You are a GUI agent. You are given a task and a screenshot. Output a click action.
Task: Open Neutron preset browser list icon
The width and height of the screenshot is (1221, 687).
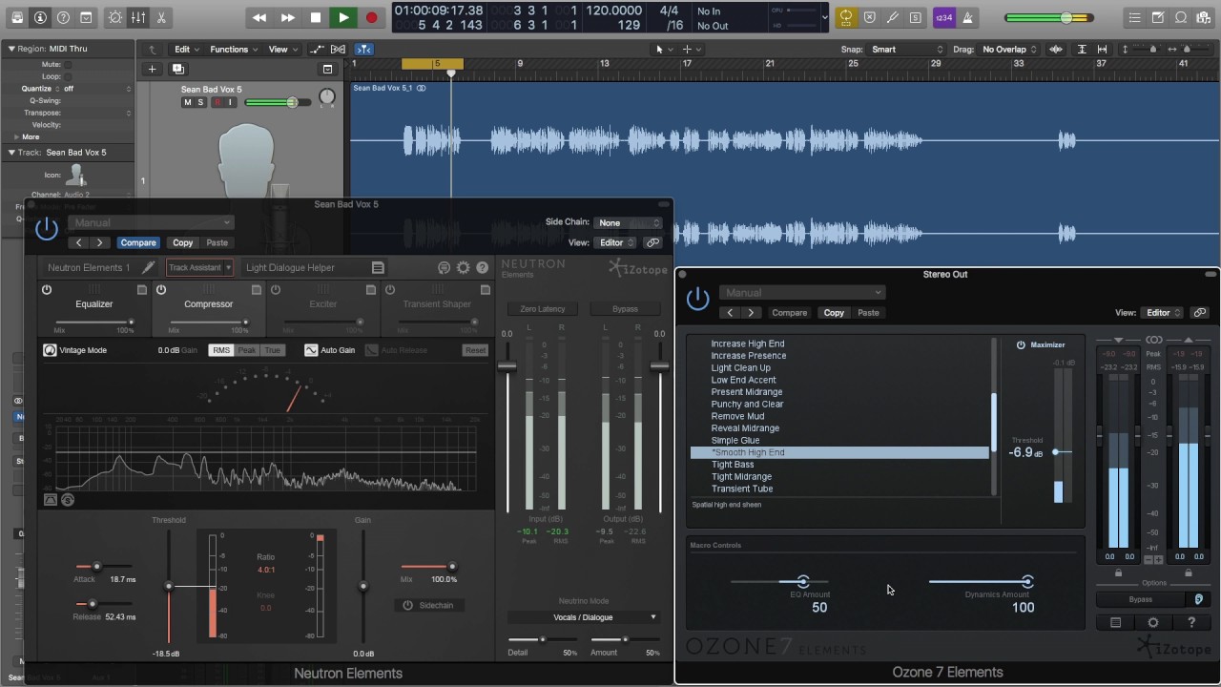378,267
